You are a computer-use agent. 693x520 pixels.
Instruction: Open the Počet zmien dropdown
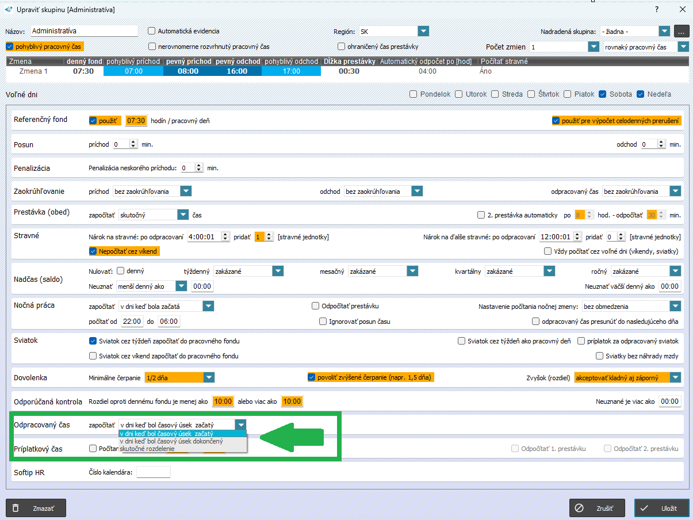click(594, 47)
